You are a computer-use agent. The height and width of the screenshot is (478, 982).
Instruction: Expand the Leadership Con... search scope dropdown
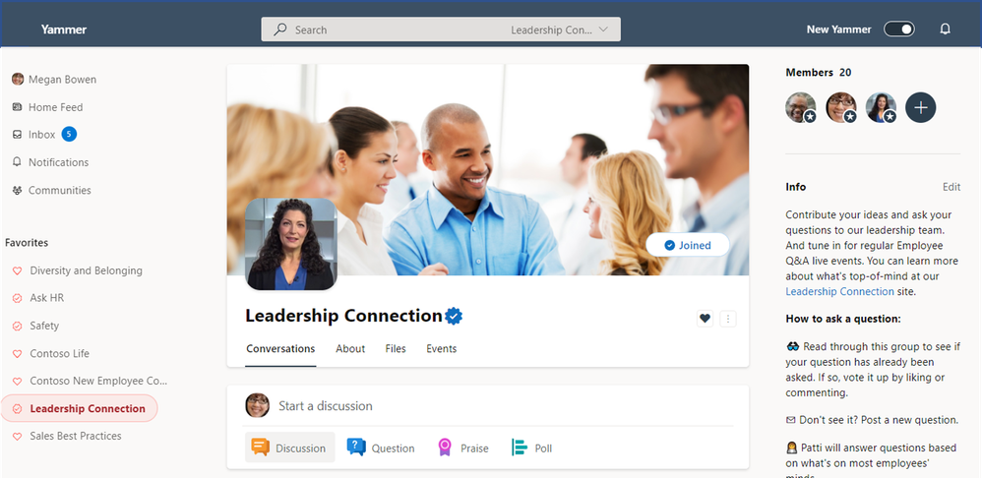point(559,30)
